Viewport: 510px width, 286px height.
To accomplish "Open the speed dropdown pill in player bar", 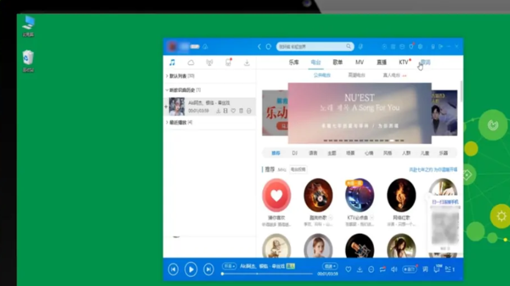I will (330, 266).
